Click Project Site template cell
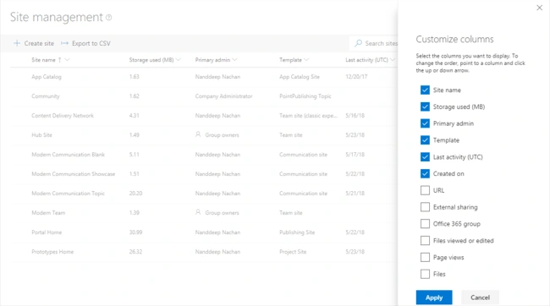The width and height of the screenshot is (550, 306). coord(293,252)
